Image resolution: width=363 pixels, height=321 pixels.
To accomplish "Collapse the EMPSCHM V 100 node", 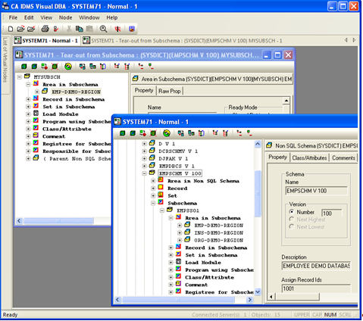I will coord(144,173).
